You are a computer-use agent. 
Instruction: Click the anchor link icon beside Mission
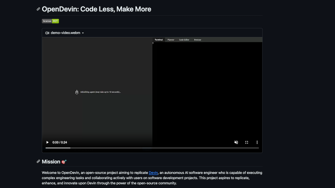[38, 162]
